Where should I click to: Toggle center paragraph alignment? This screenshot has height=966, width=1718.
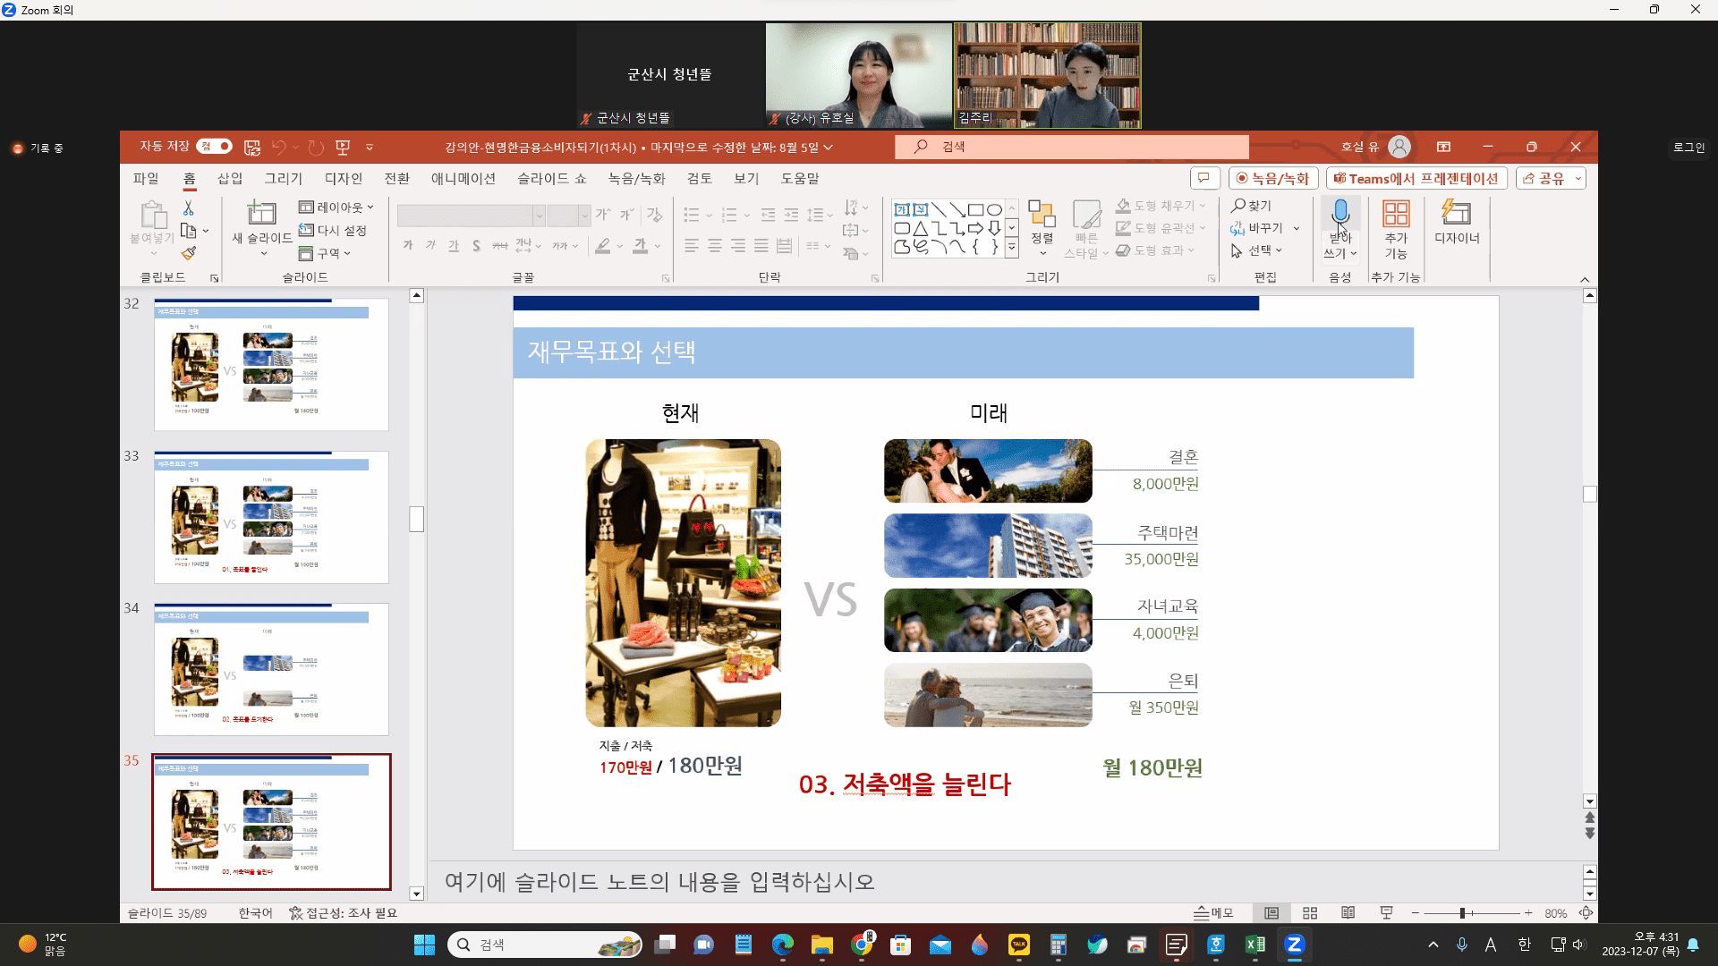(x=715, y=245)
